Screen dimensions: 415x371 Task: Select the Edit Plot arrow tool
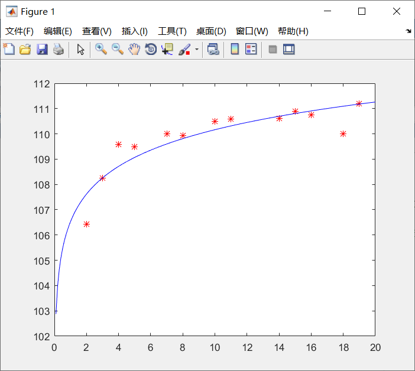coord(81,50)
